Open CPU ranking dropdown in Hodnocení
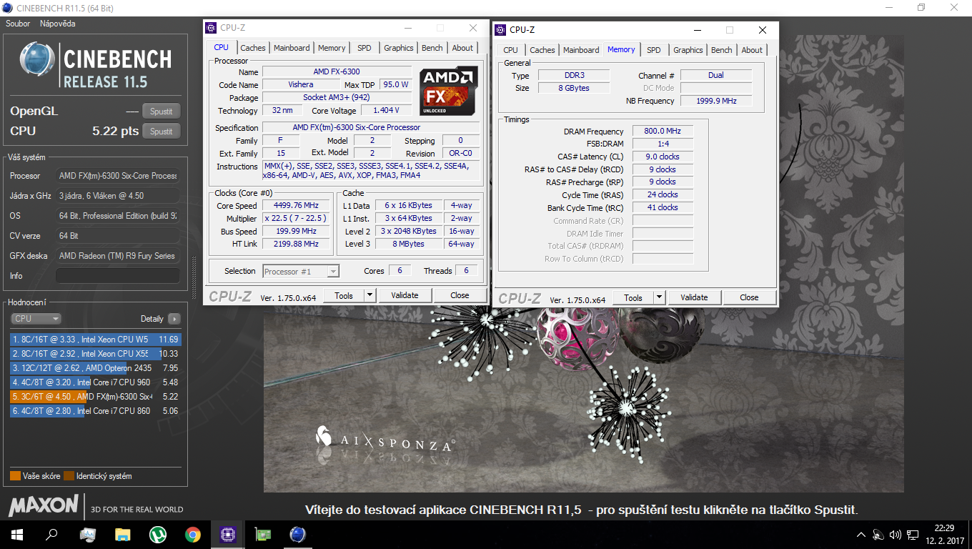This screenshot has height=549, width=972. tap(36, 319)
